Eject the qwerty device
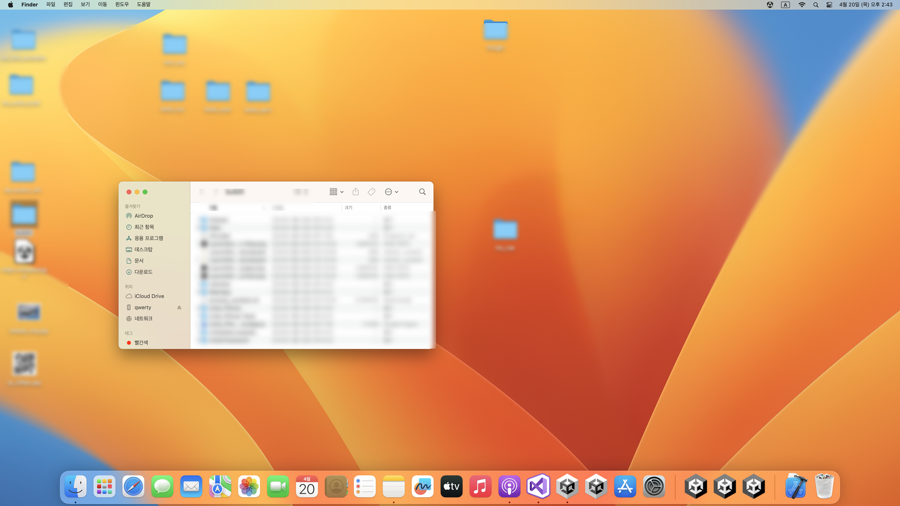Screen dimensions: 900x506 coord(179,307)
